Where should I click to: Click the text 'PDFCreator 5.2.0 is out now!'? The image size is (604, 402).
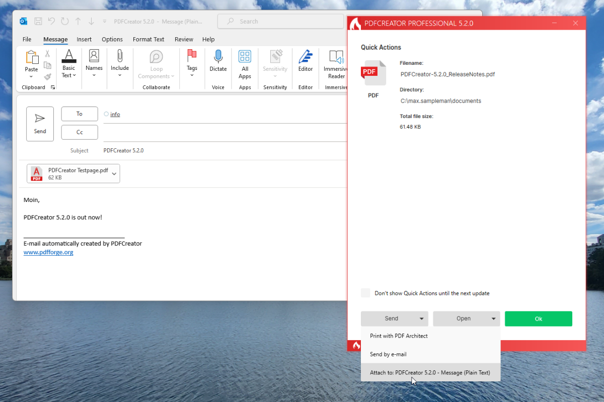coord(63,218)
